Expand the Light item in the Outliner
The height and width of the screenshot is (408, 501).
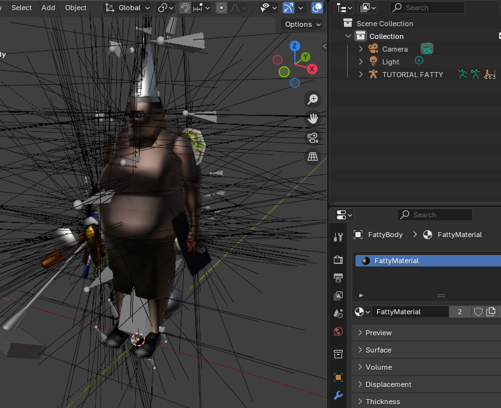point(361,62)
